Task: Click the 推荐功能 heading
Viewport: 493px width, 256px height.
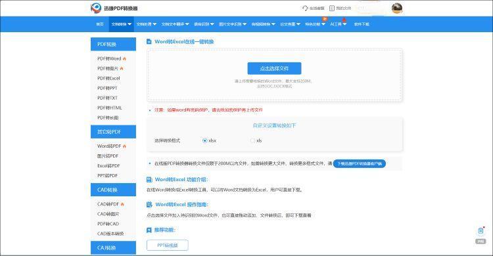Action: [164, 230]
